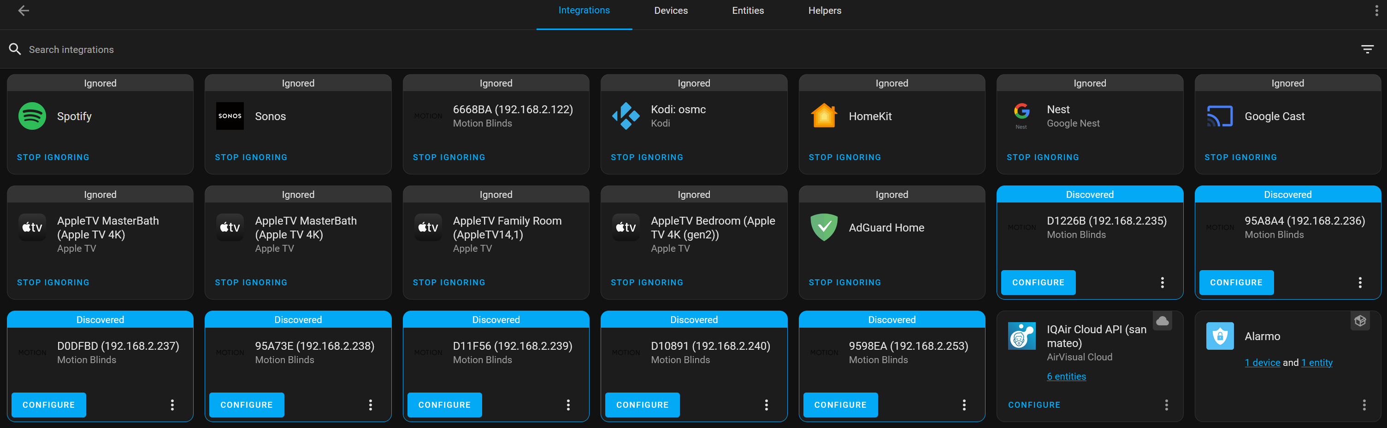Click the Apple TV icon on AppleTV Family Room card
Image resolution: width=1387 pixels, height=428 pixels.
point(428,227)
